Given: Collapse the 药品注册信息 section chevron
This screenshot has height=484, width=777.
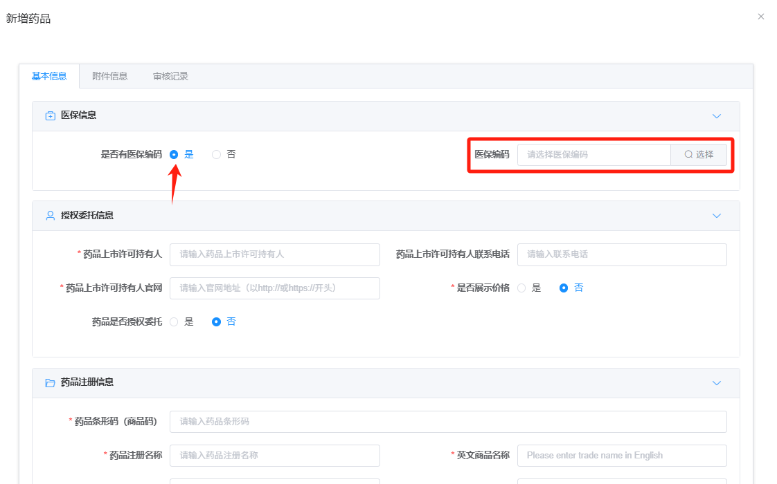Looking at the screenshot, I should [x=717, y=383].
